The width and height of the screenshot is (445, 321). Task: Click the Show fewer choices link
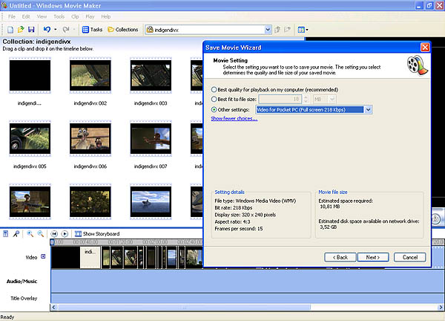click(x=234, y=118)
